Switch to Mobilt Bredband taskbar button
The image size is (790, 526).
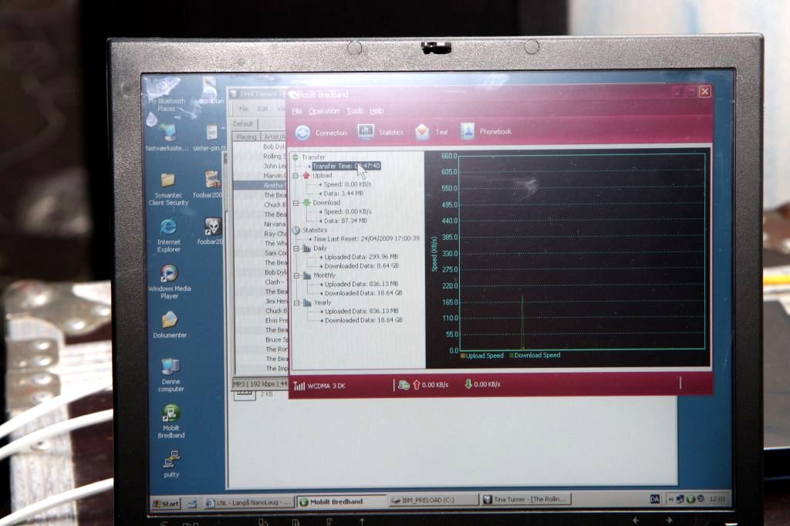tap(341, 502)
